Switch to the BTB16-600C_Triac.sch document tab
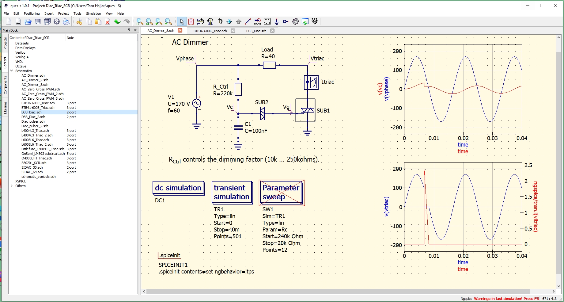This screenshot has width=564, height=302. click(210, 31)
